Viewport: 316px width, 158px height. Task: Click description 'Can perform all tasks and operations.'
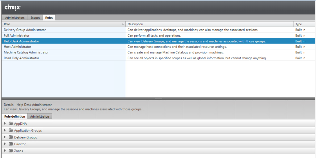click(x=154, y=35)
